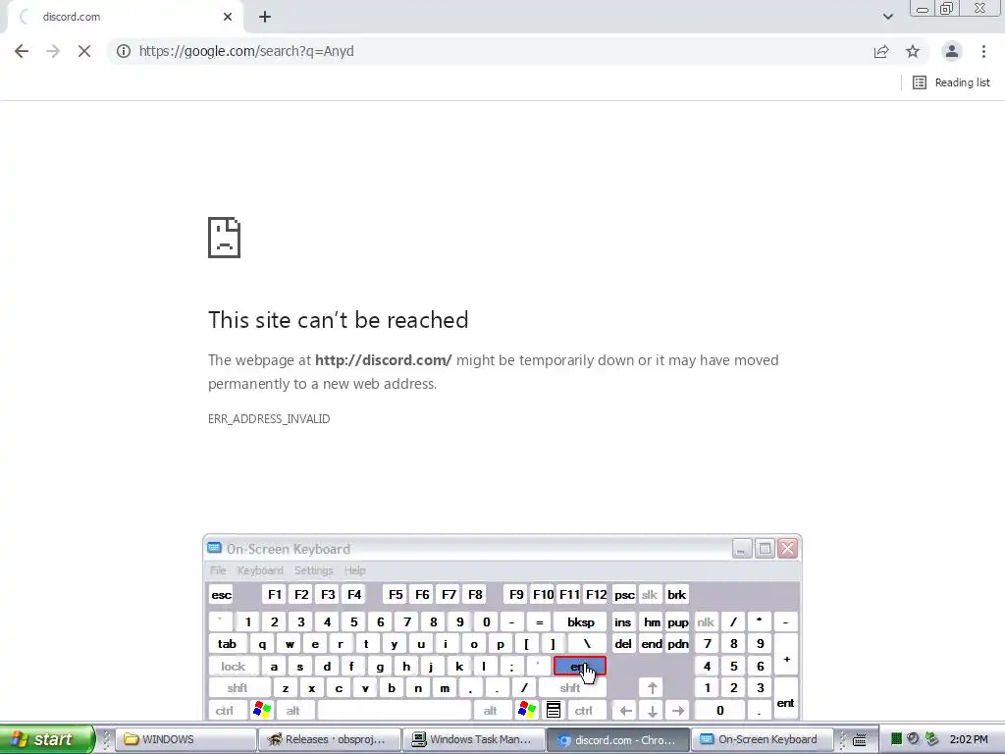
Task: Click the bksp key
Action: [x=581, y=621]
